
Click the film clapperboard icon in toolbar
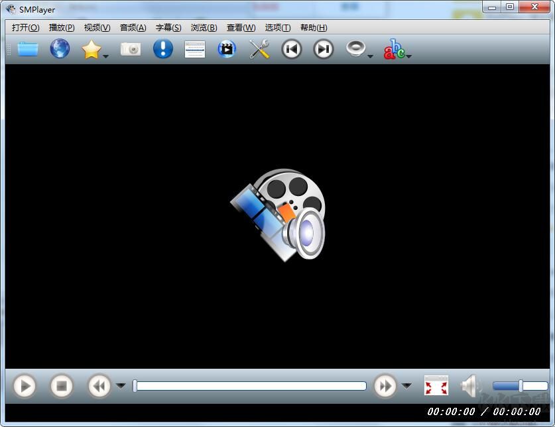[227, 49]
